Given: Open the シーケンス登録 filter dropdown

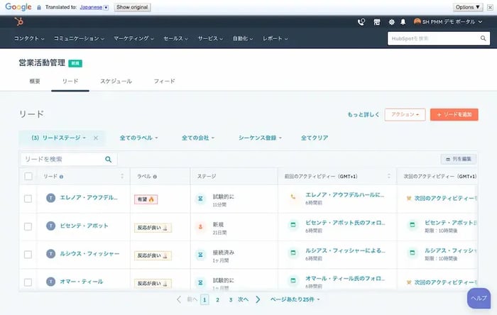Looking at the screenshot, I should click(260, 138).
